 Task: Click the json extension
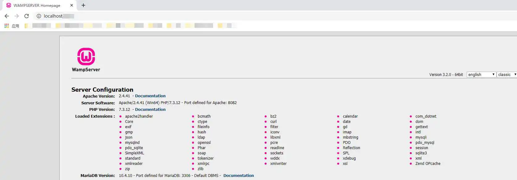pos(128,137)
